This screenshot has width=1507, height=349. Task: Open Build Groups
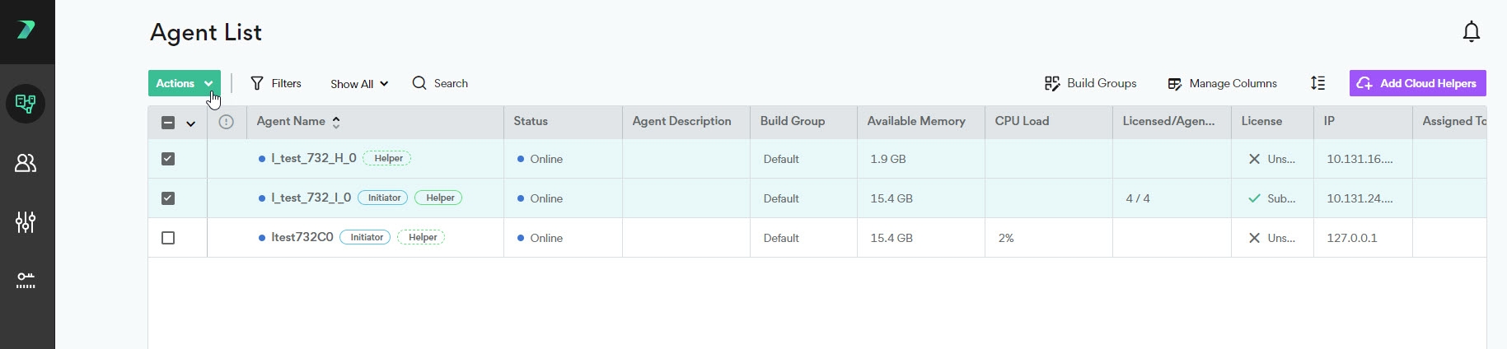(1090, 83)
